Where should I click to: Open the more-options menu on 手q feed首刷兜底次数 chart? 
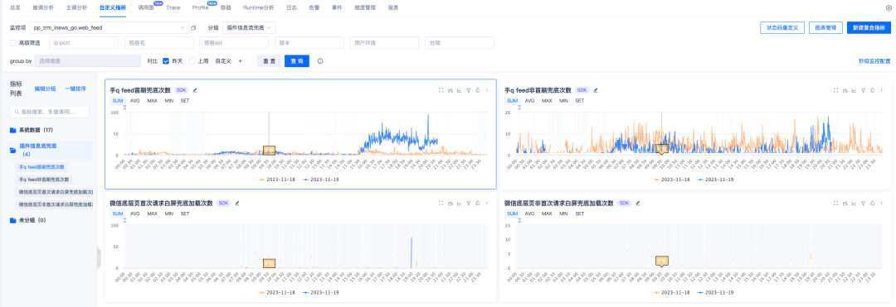coord(487,90)
